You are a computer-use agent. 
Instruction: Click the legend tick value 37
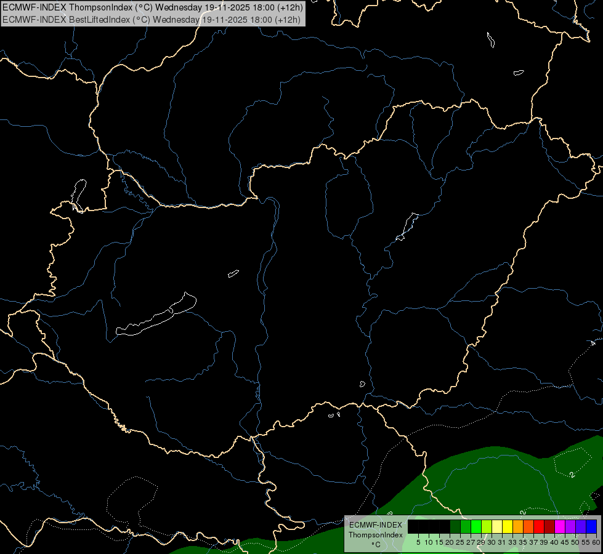pos(533,542)
